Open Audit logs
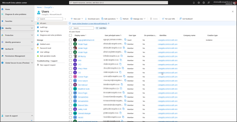The height and width of the screenshot is (122, 237). [43, 27]
